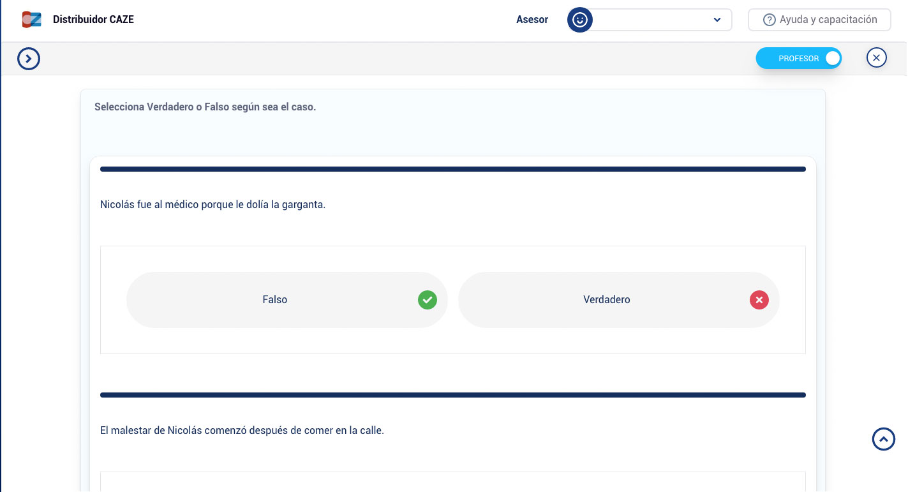Select the Verdadero answer option

pos(606,300)
